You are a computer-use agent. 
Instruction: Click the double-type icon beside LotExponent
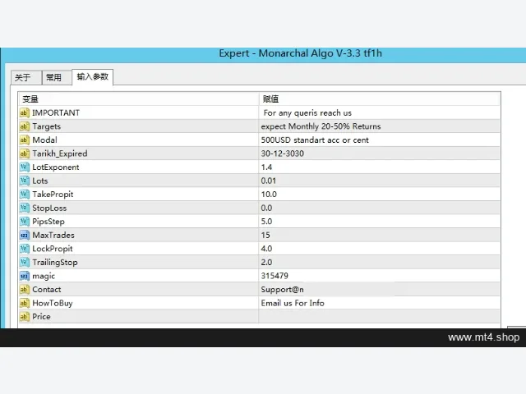click(25, 167)
